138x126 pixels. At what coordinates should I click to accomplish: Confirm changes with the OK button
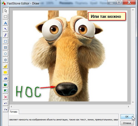pos(127,117)
